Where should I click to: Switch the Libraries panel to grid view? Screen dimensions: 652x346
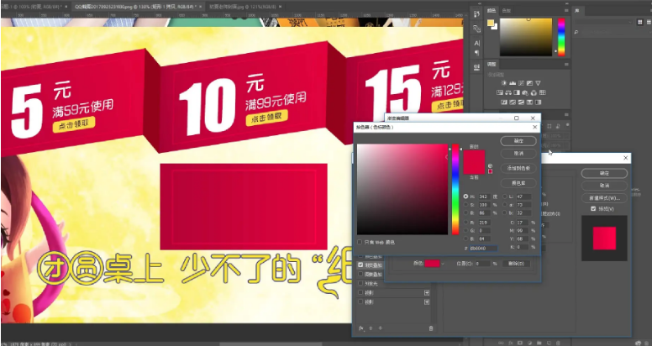click(x=640, y=22)
